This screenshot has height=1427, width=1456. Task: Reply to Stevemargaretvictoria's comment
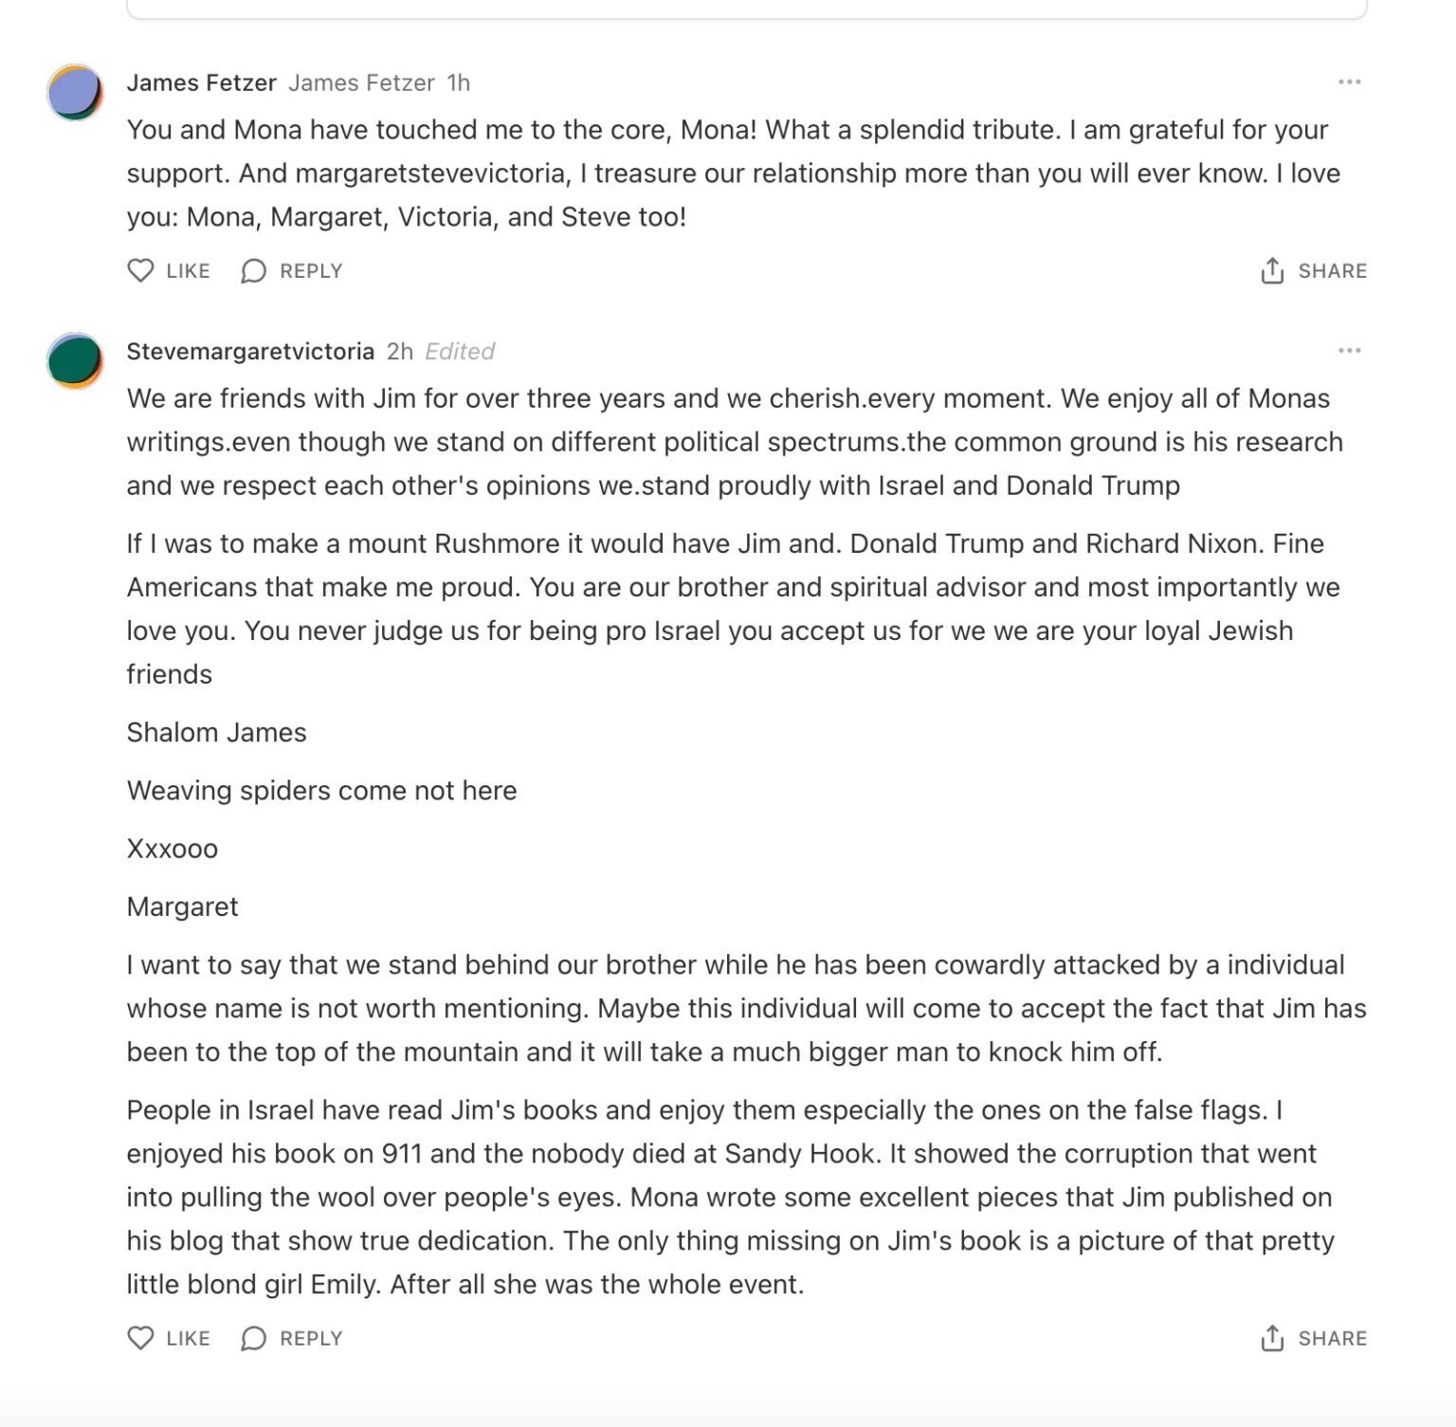tap(253, 1338)
